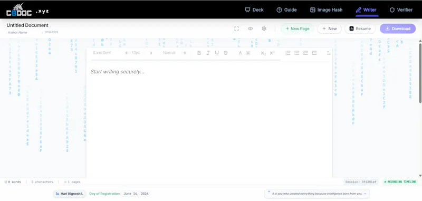
Task: Click the 0 words counter
Action: [13, 182]
